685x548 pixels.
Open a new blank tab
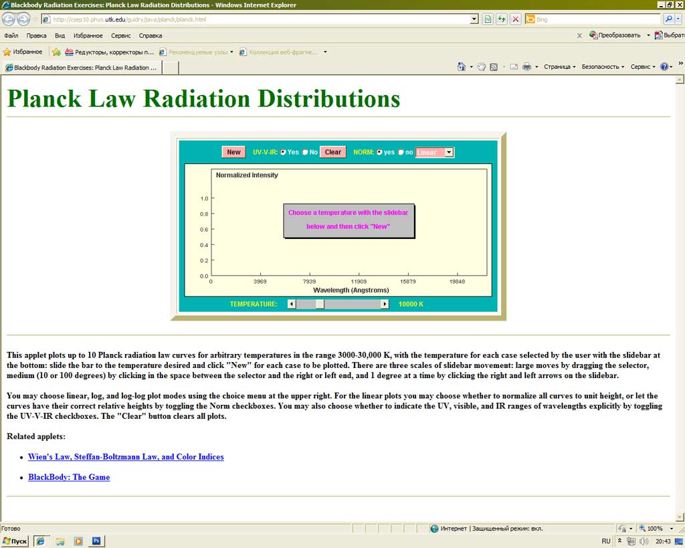pyautogui.click(x=171, y=68)
